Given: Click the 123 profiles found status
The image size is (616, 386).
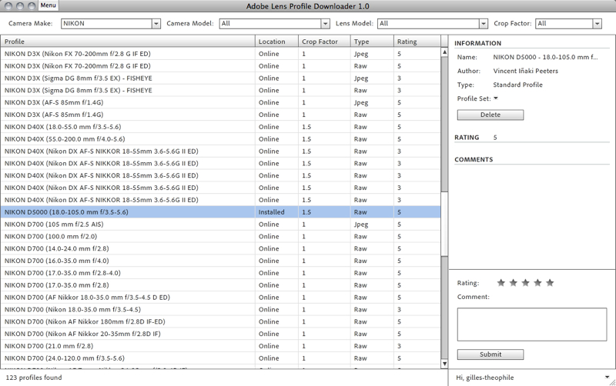Looking at the screenshot, I should point(34,378).
